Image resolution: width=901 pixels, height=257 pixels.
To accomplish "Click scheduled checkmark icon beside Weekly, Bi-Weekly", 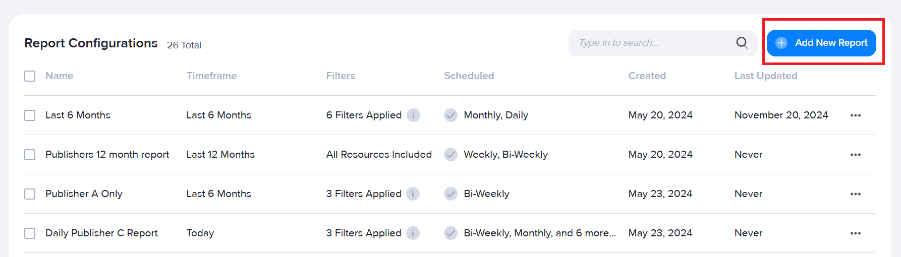I will coord(450,155).
